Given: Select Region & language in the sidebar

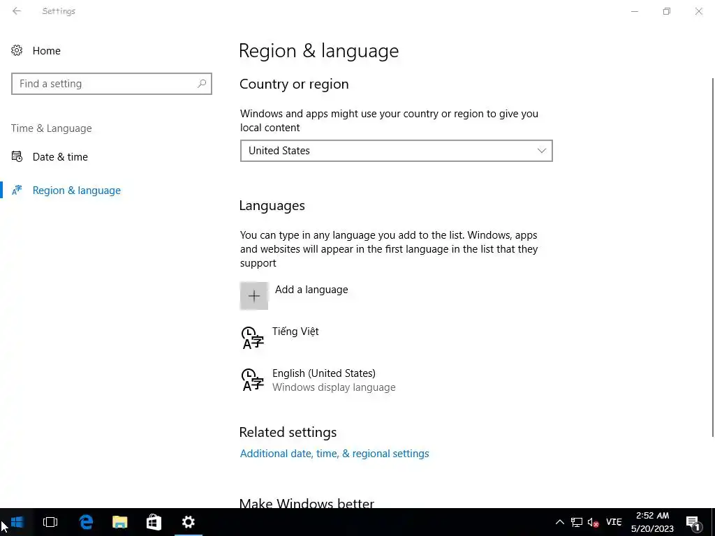Looking at the screenshot, I should click(x=77, y=190).
